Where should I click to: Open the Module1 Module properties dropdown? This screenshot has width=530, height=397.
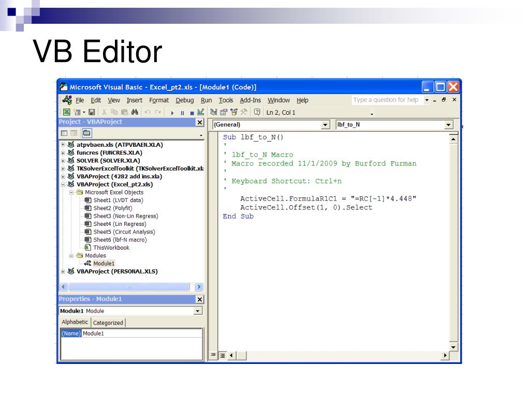click(198, 311)
